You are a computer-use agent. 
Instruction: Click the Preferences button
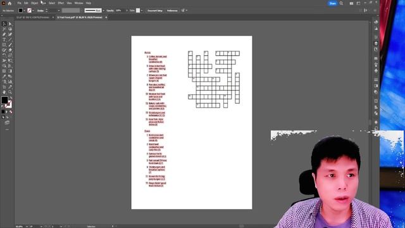pos(172,11)
